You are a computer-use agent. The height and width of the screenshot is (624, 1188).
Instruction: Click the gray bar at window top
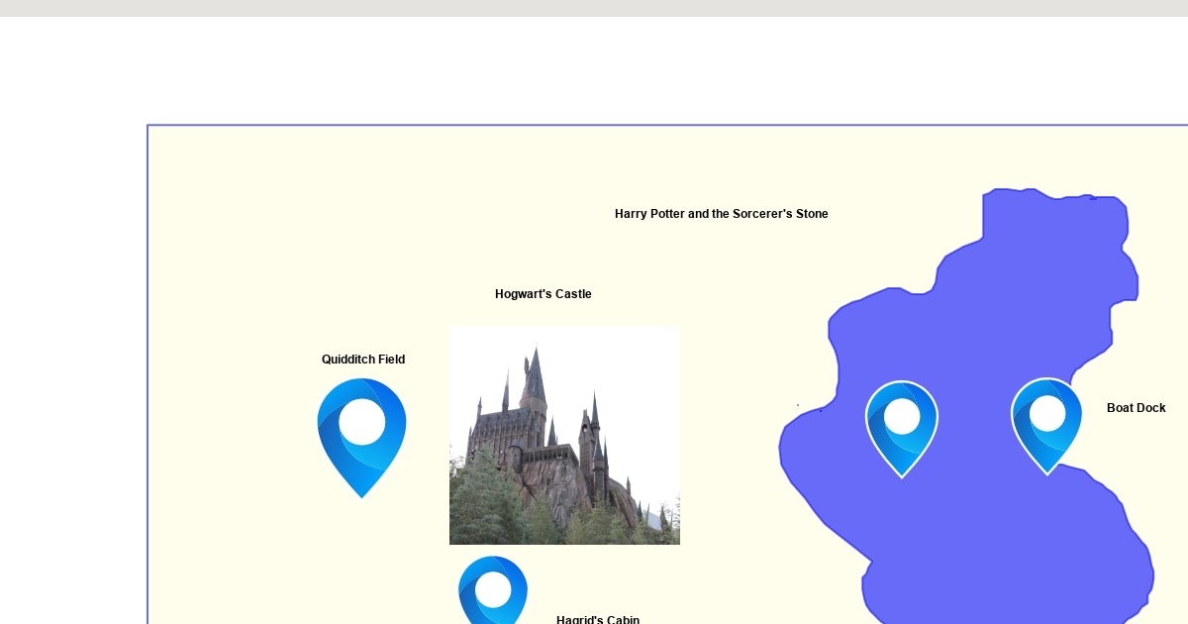tap(594, 8)
